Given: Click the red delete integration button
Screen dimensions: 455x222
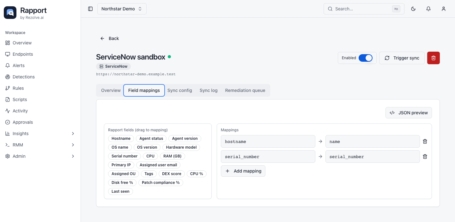Looking at the screenshot, I should tap(434, 58).
